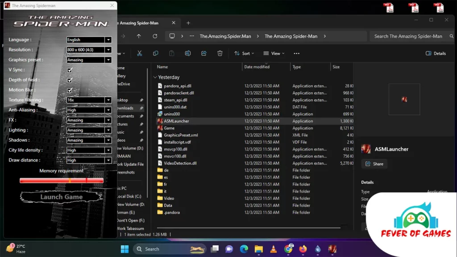The image size is (457, 257).
Task: Collapse the Yesterday file group
Action: pos(155,77)
